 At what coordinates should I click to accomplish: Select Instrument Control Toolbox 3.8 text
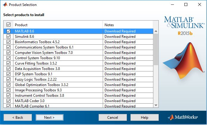coord(40,96)
